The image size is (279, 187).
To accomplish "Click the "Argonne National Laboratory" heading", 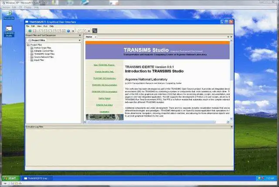I will point(146,79).
